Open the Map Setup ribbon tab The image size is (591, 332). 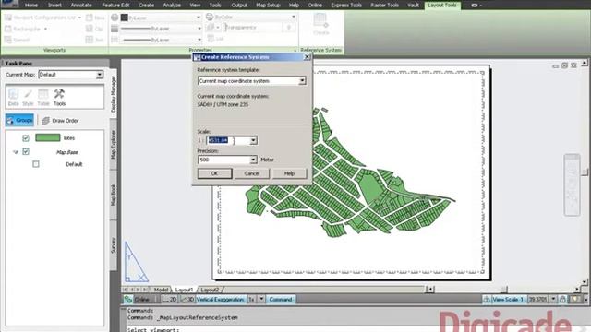tap(268, 5)
